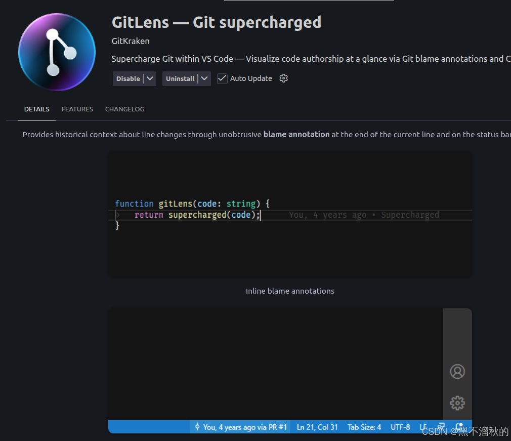The width and height of the screenshot is (511, 441).
Task: Open the CHANGELOG tab
Action: click(x=124, y=109)
